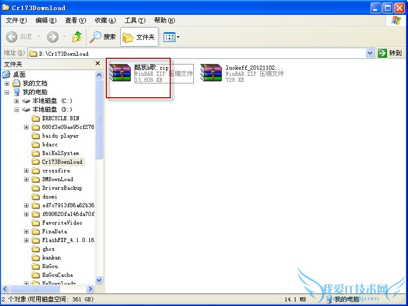Click the FavoriteVideo folder icon
This screenshot has height=306, width=408.
(x=36, y=223)
